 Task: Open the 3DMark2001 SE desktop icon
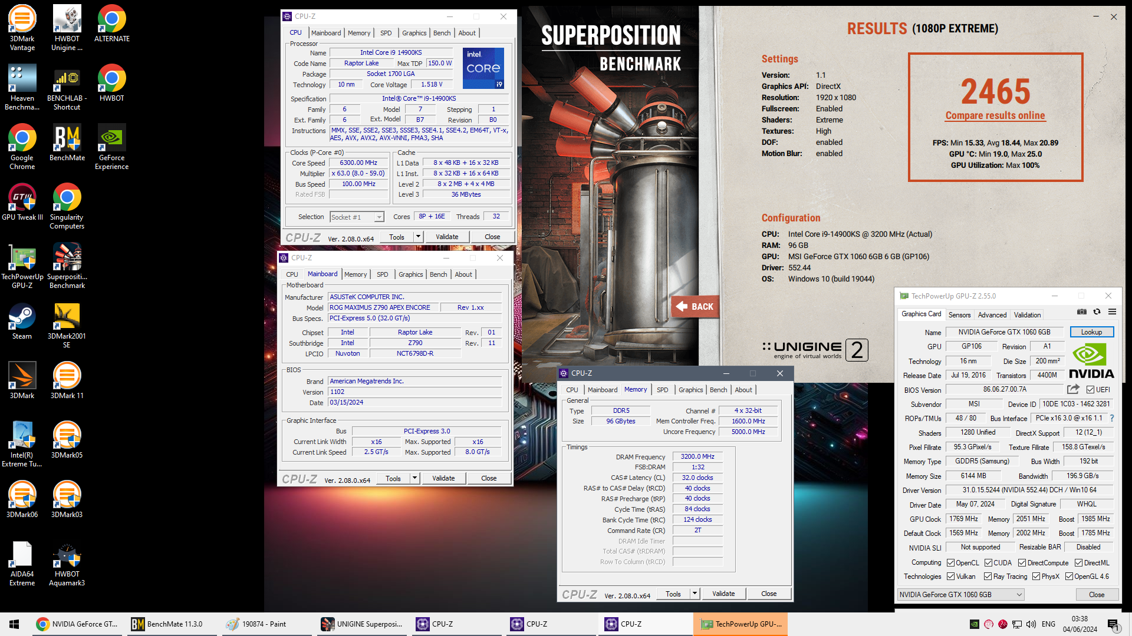[67, 325]
